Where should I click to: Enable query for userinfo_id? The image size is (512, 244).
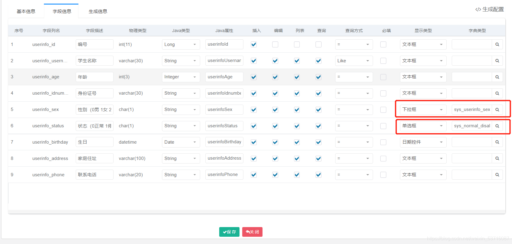point(319,44)
